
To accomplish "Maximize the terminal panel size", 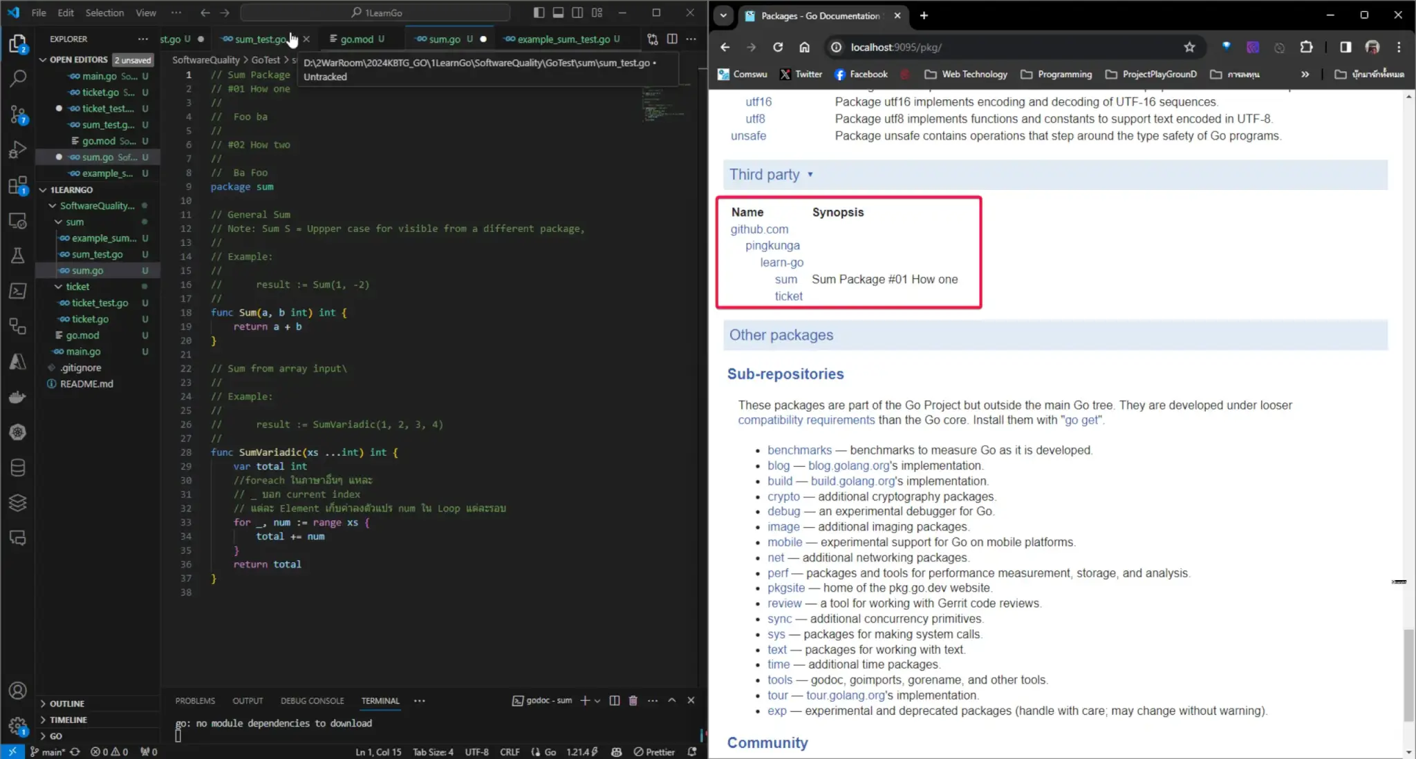I will point(671,700).
